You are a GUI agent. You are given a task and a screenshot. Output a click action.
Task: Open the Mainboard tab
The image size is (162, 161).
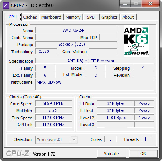[x=51, y=17]
